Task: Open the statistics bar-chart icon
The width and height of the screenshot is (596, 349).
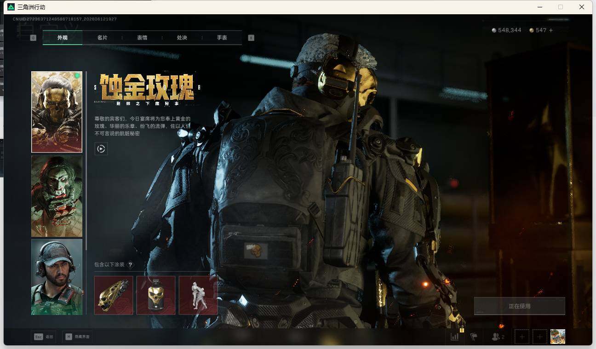Action: (454, 337)
